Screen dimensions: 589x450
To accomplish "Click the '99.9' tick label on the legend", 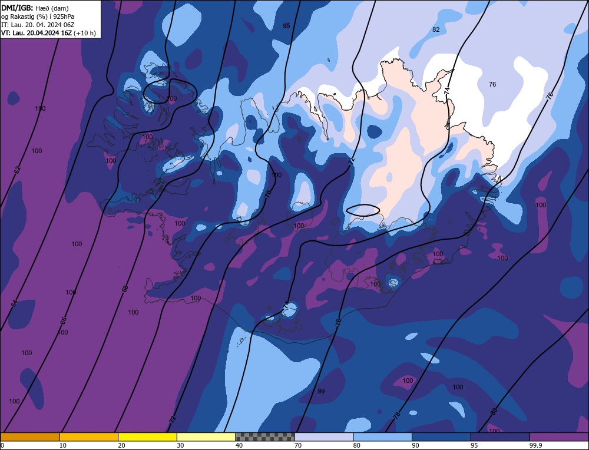I will click(x=535, y=445).
